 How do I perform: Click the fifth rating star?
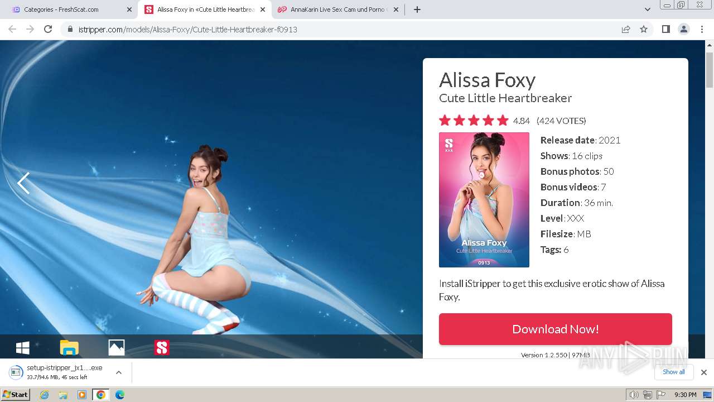pos(503,120)
